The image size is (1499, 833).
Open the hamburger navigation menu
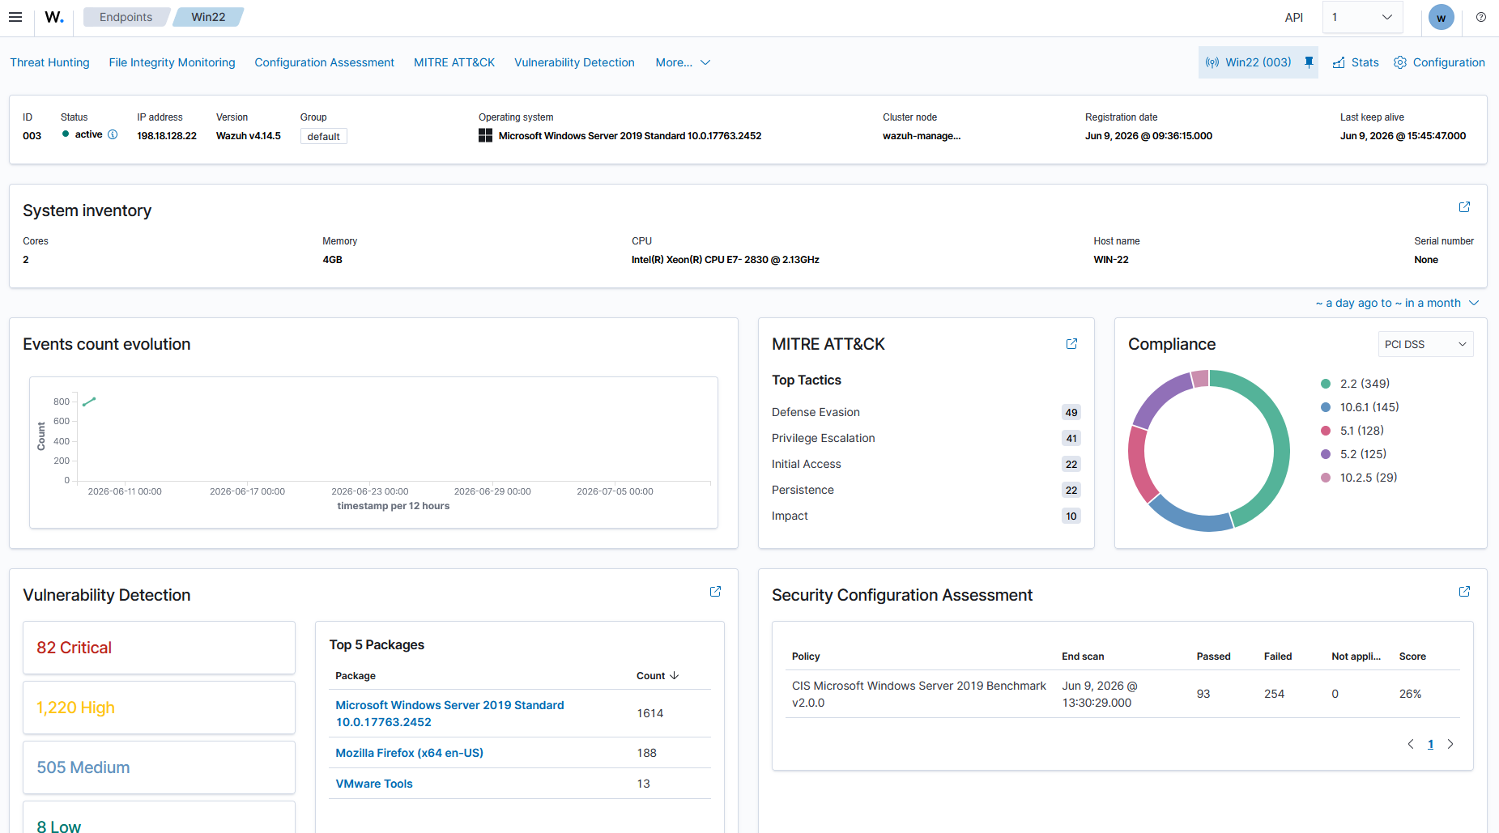click(x=15, y=17)
